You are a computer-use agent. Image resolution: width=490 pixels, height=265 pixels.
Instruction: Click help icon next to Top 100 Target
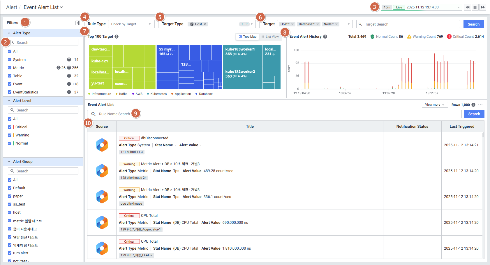point(117,37)
